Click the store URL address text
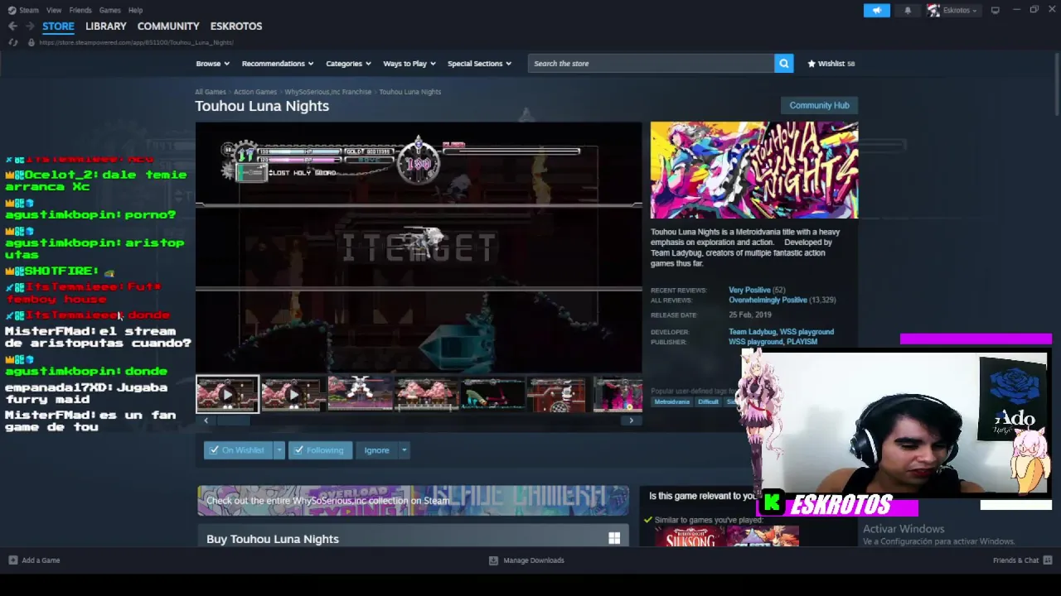 point(136,42)
